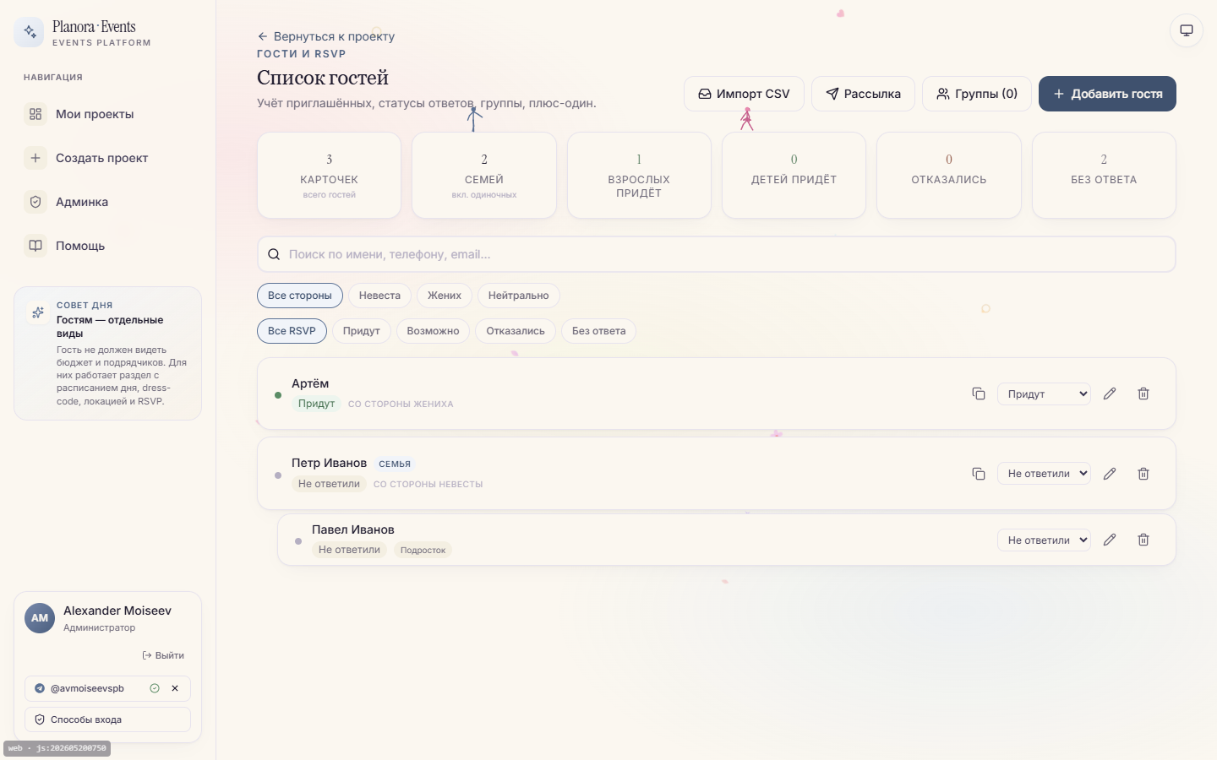Click the shield icon on Способы входа

(x=40, y=719)
